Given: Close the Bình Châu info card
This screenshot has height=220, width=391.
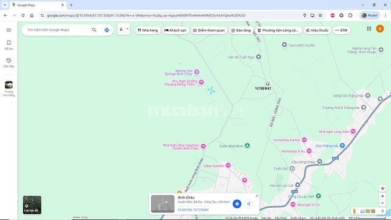Looking at the screenshot, I should point(257,196).
